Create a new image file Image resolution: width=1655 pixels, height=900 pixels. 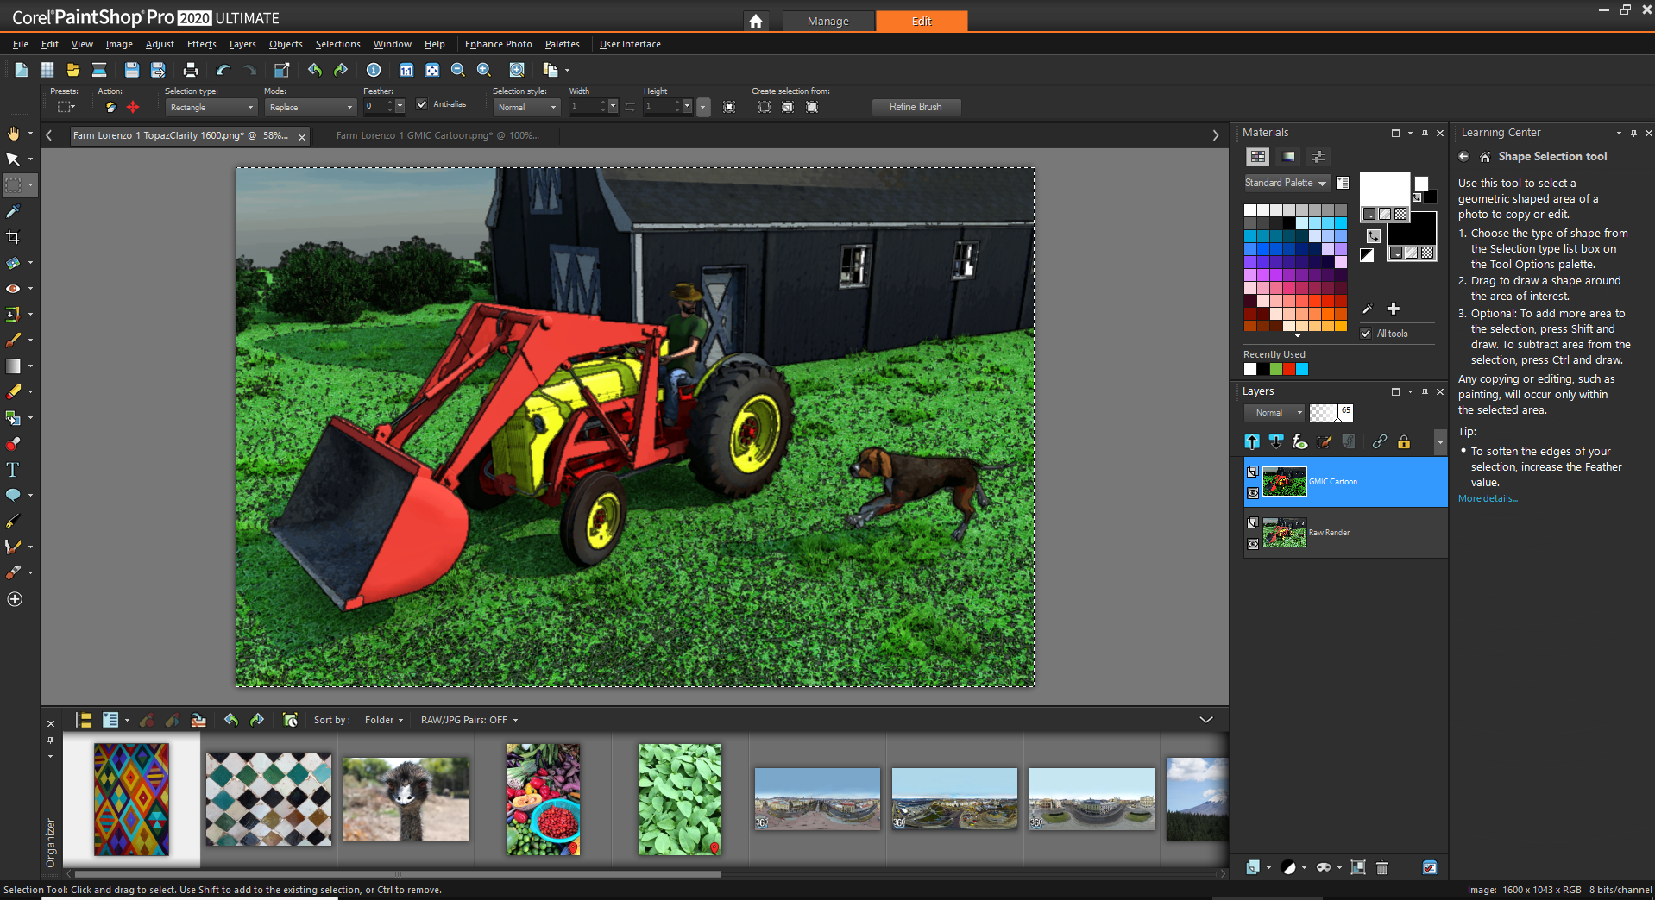[x=22, y=70]
